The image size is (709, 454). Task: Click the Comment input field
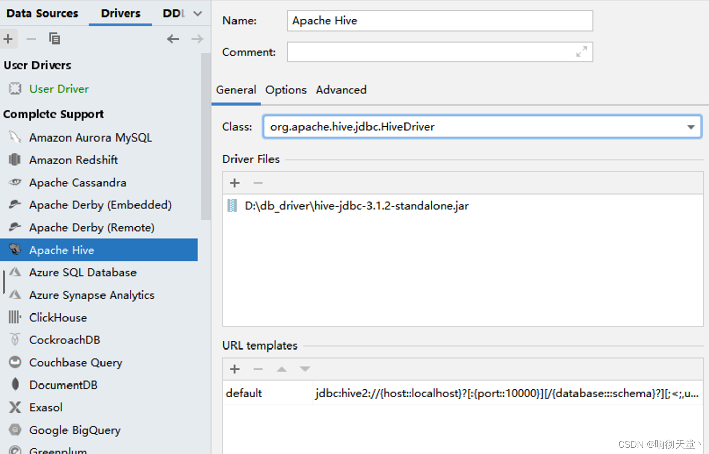coord(440,52)
